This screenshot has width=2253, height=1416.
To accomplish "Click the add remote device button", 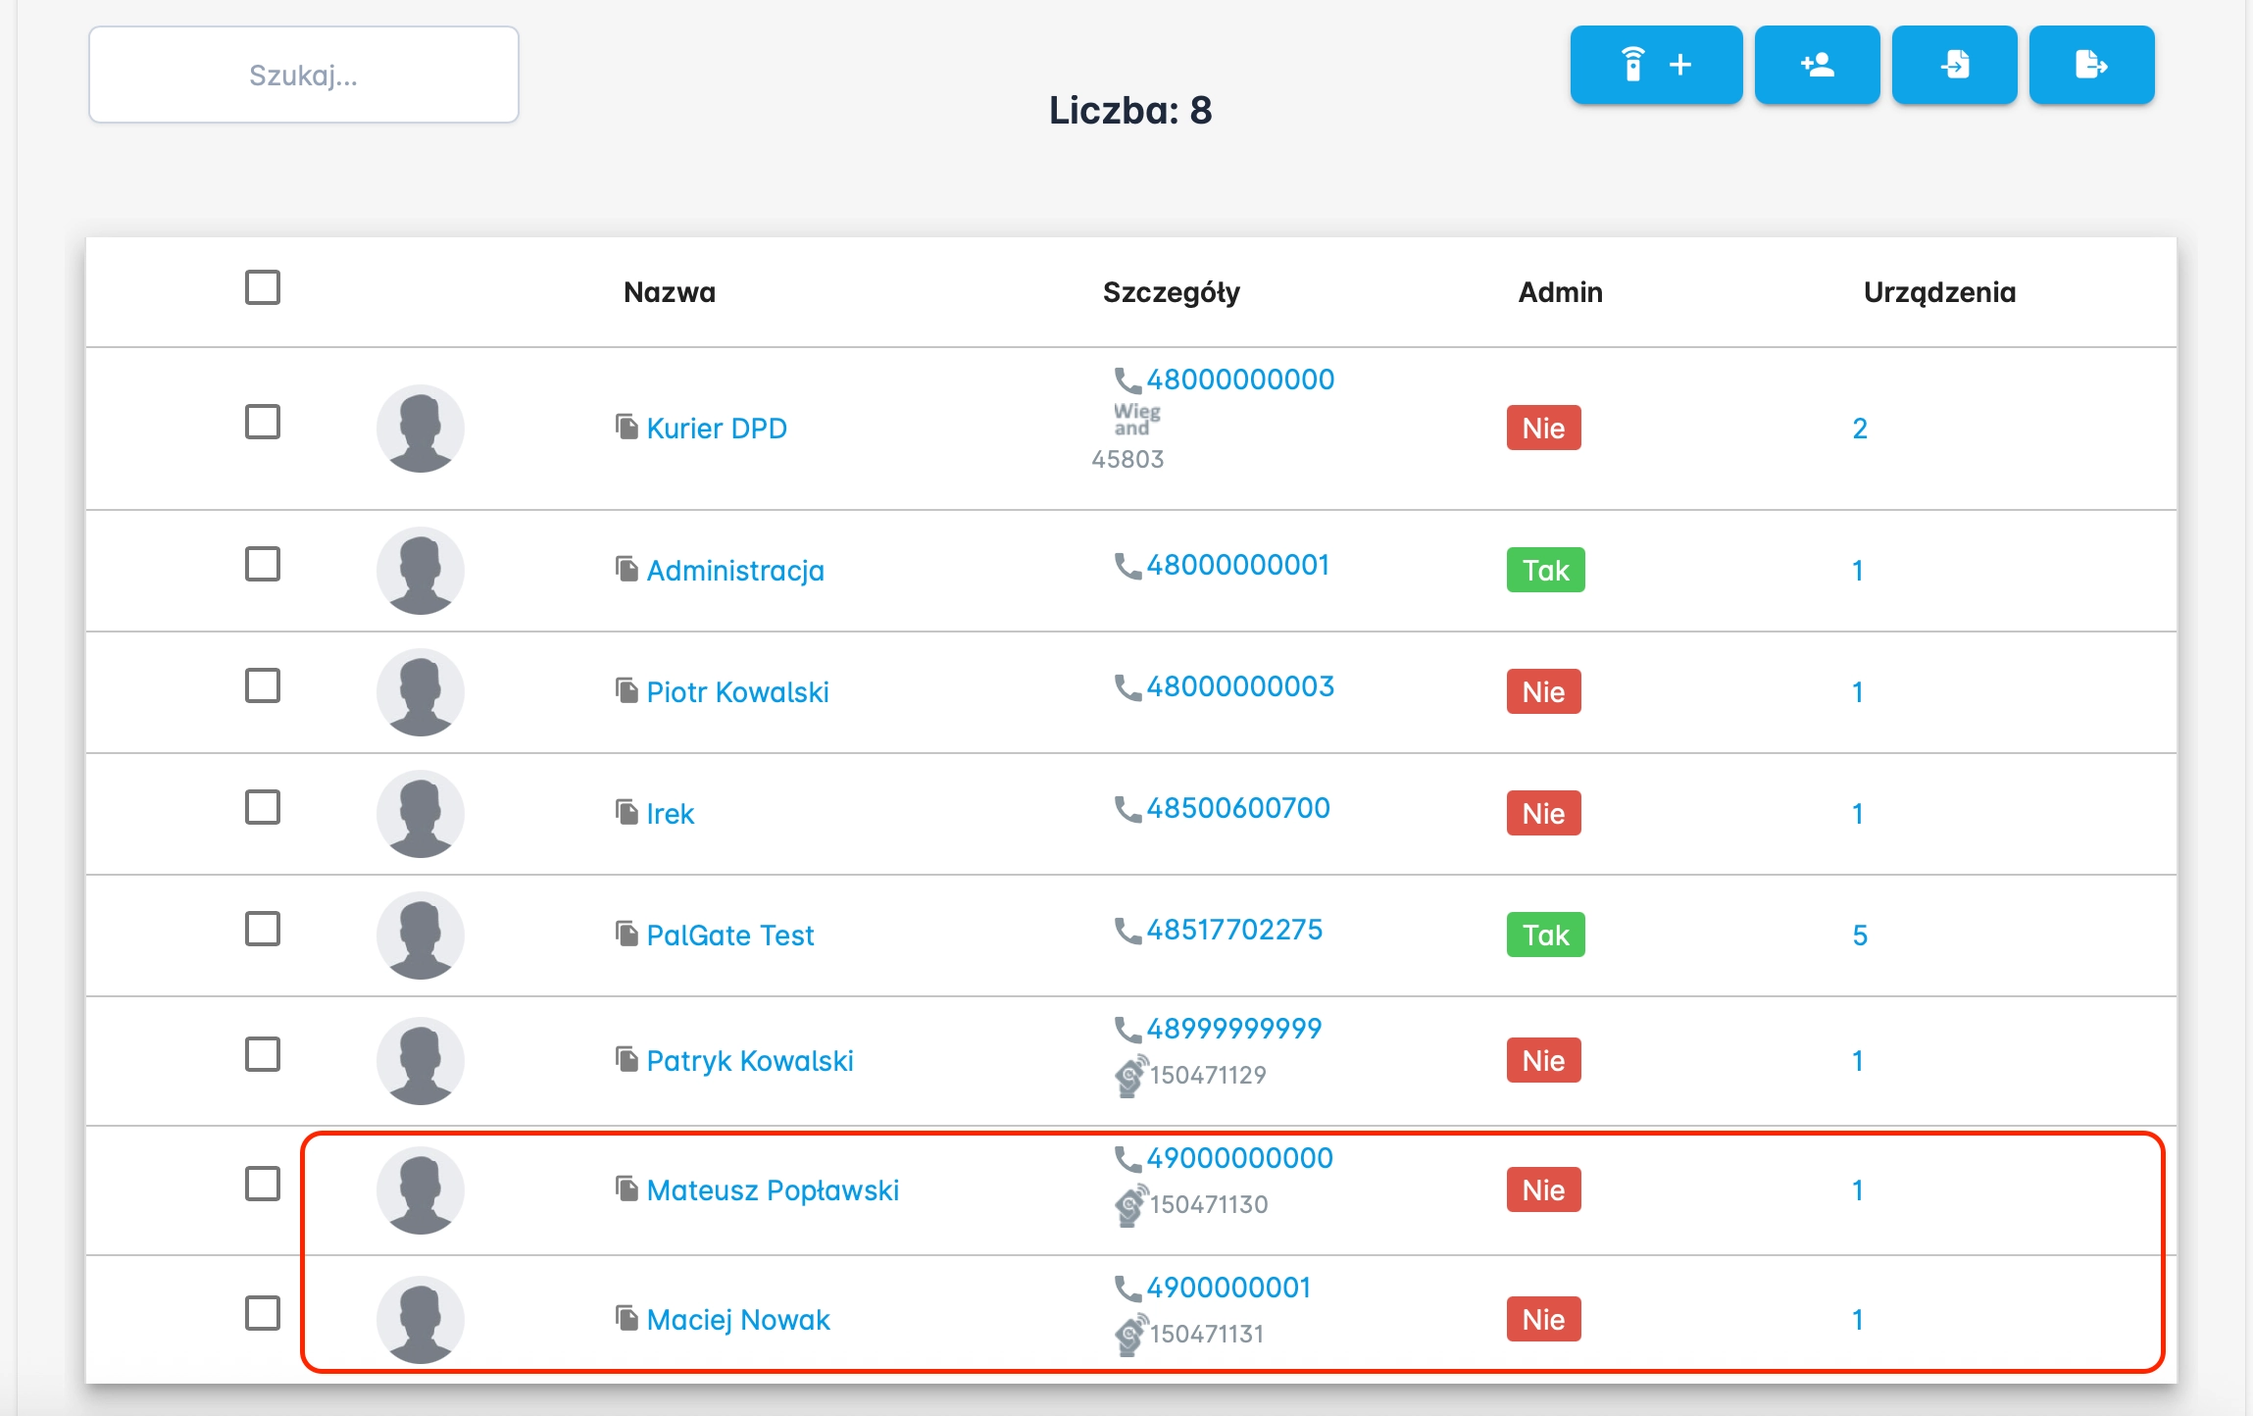I will point(1656,65).
